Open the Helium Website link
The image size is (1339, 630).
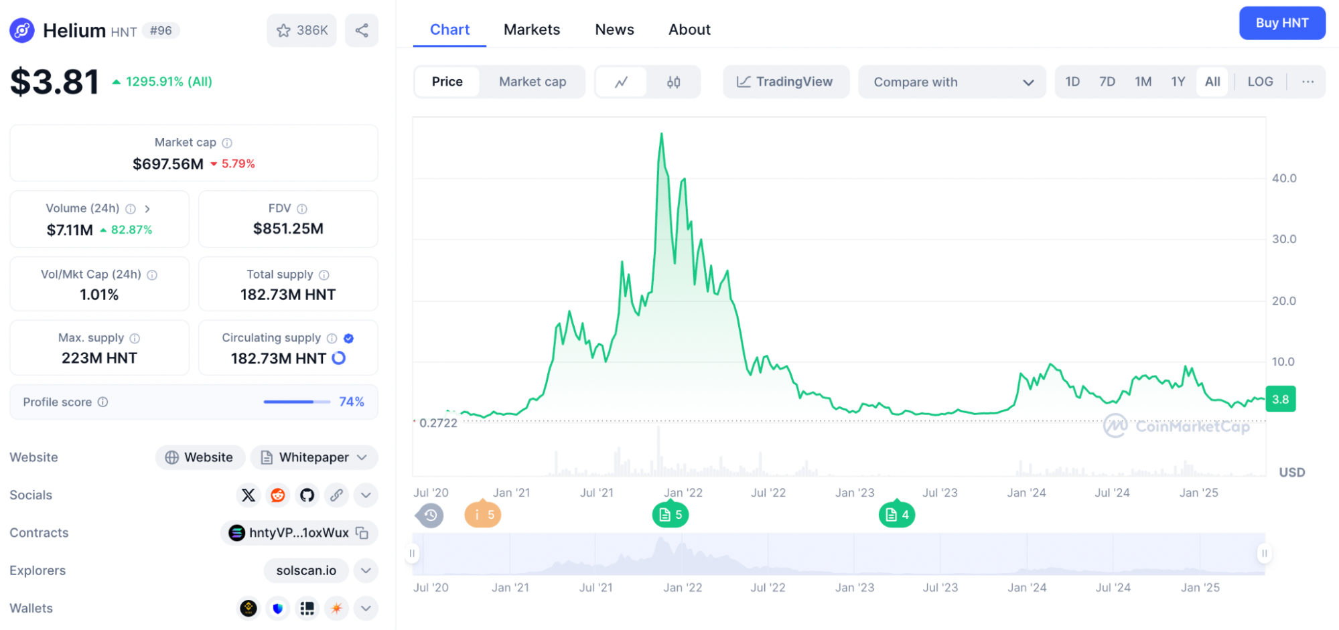tap(200, 457)
